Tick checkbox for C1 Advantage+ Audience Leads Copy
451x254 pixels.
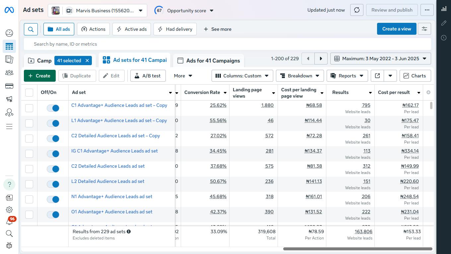[29, 108]
